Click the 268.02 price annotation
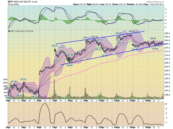This screenshot has width=173, height=129. 57,60
